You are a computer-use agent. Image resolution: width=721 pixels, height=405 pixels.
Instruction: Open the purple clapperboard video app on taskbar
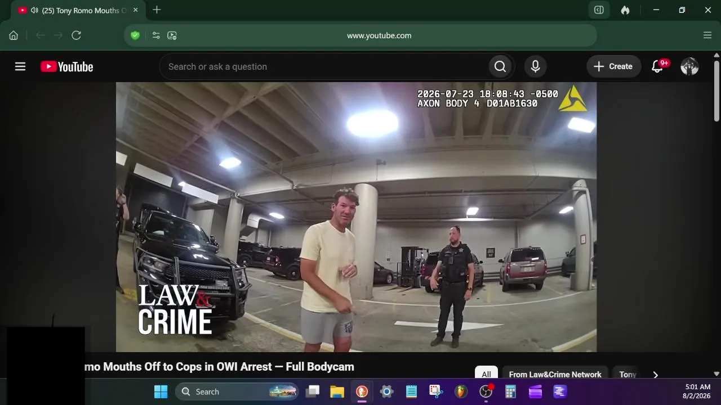click(x=536, y=391)
